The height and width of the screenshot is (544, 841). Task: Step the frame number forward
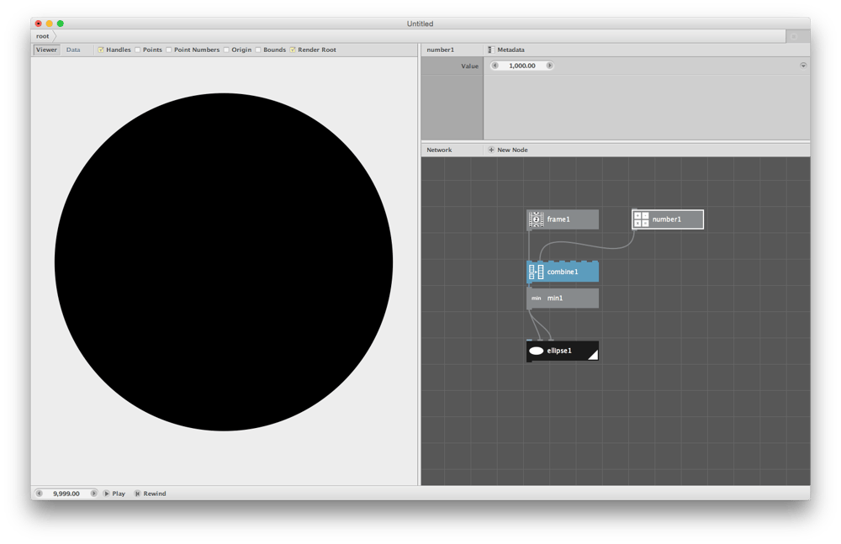coord(93,494)
